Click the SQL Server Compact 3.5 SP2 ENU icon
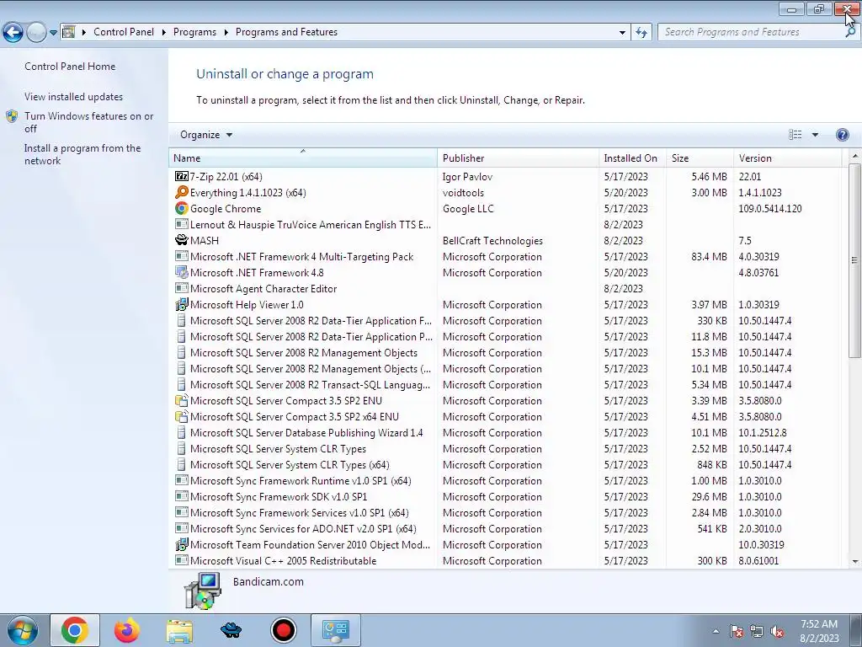The width and height of the screenshot is (862, 647). click(182, 400)
